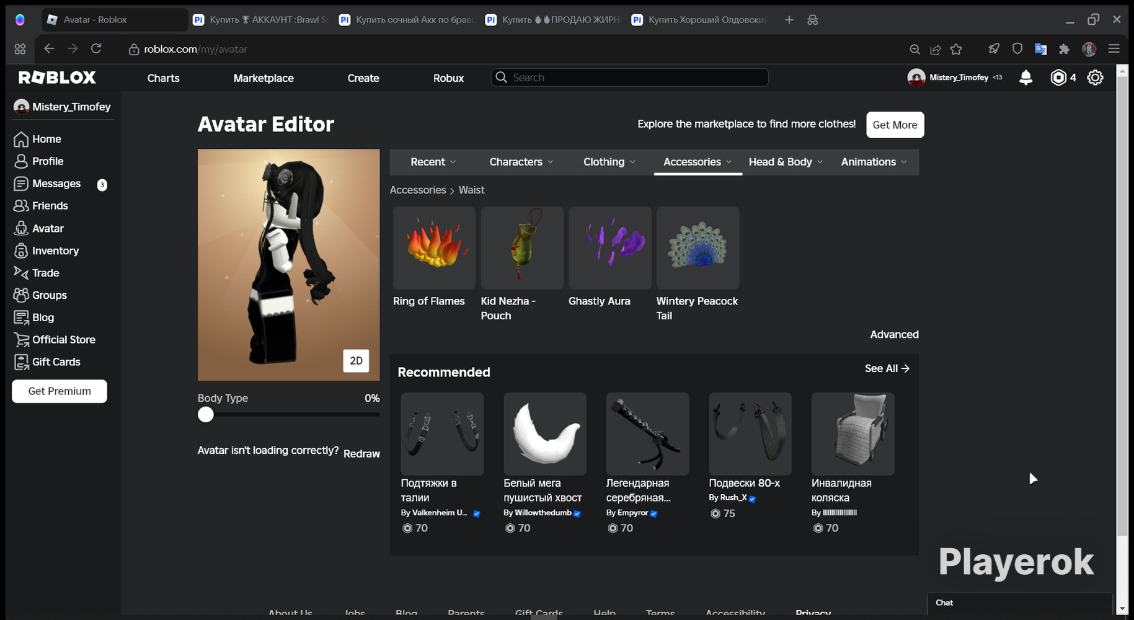Open the Robux page from the top navigation
This screenshot has width=1134, height=620.
pos(448,78)
